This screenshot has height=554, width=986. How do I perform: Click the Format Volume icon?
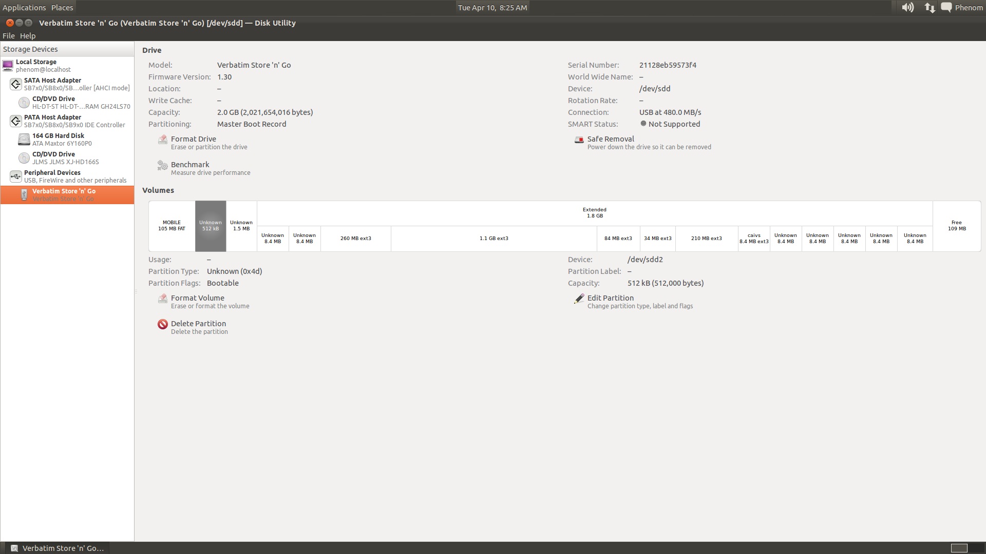162,299
